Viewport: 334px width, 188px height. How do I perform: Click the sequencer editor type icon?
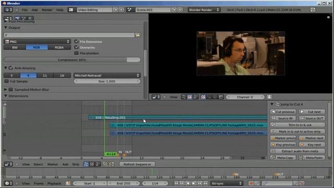(8, 164)
